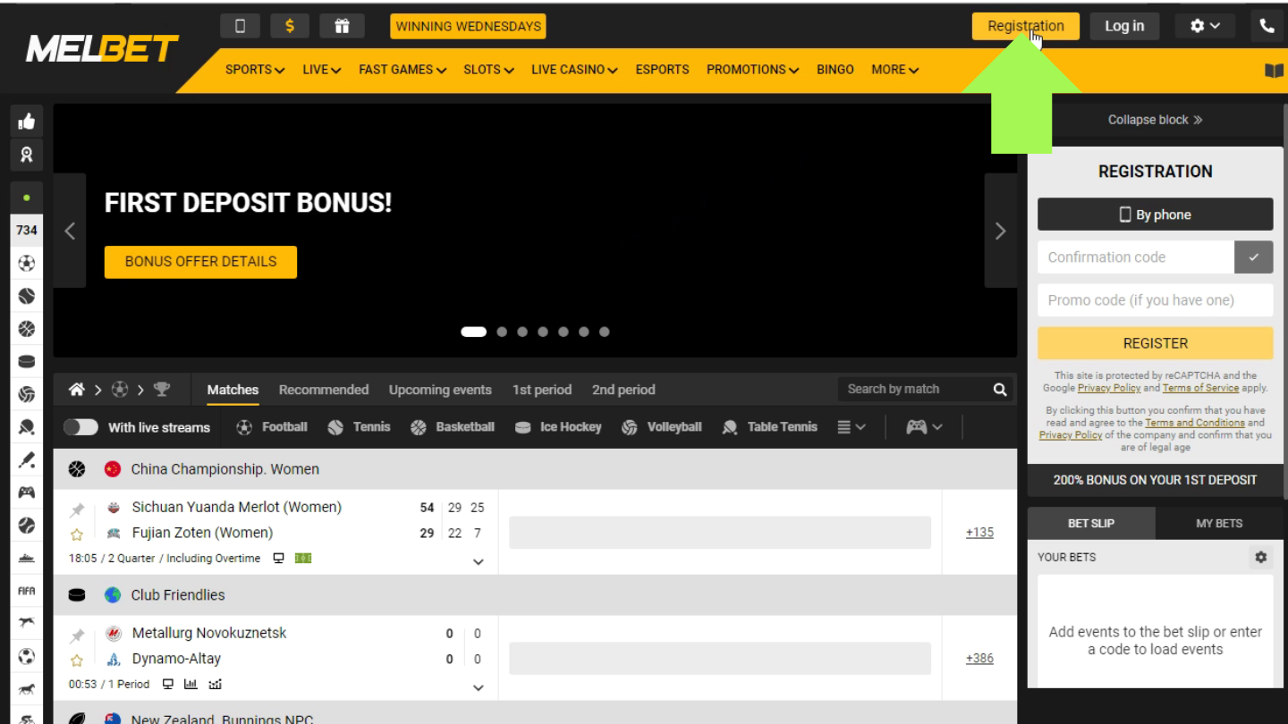Click the telephone callback icon

pyautogui.click(x=1267, y=26)
